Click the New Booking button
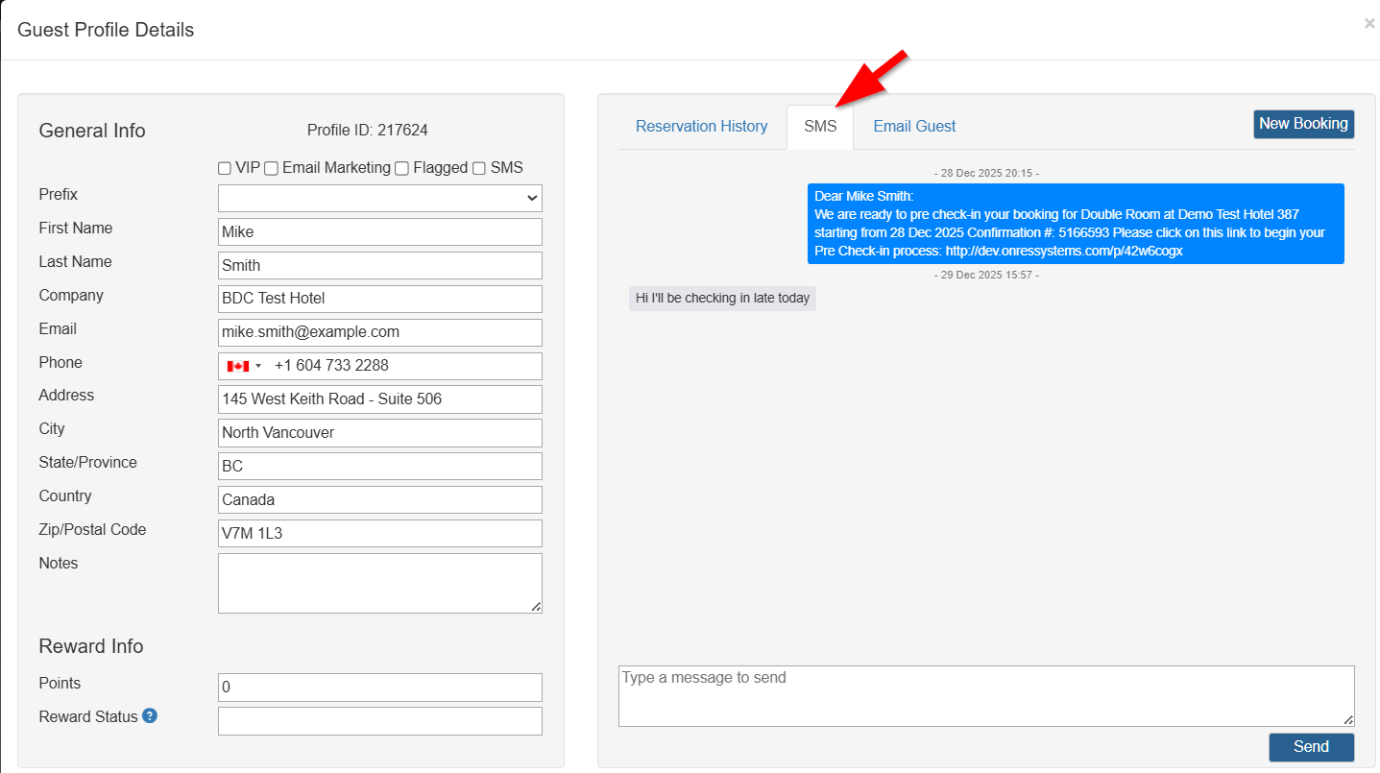Screen dimensions: 1380x773 tap(1303, 124)
